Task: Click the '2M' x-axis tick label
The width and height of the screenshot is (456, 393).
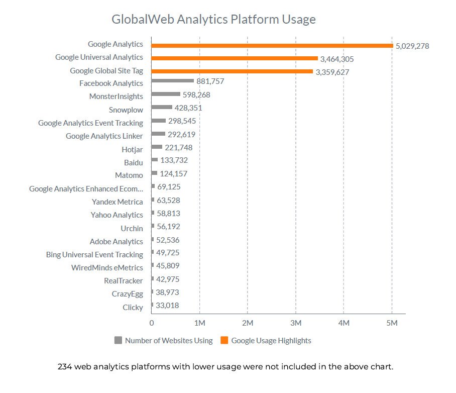Action: [248, 323]
